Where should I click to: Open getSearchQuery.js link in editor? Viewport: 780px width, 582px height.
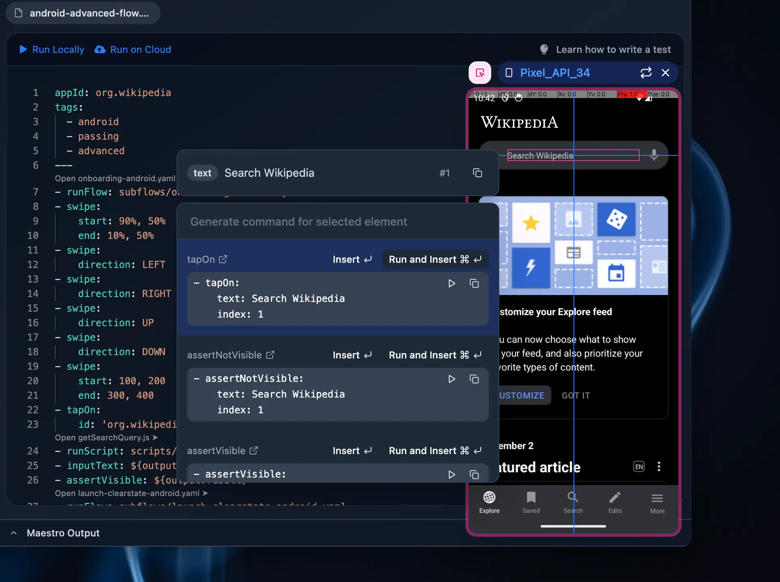[x=106, y=438]
